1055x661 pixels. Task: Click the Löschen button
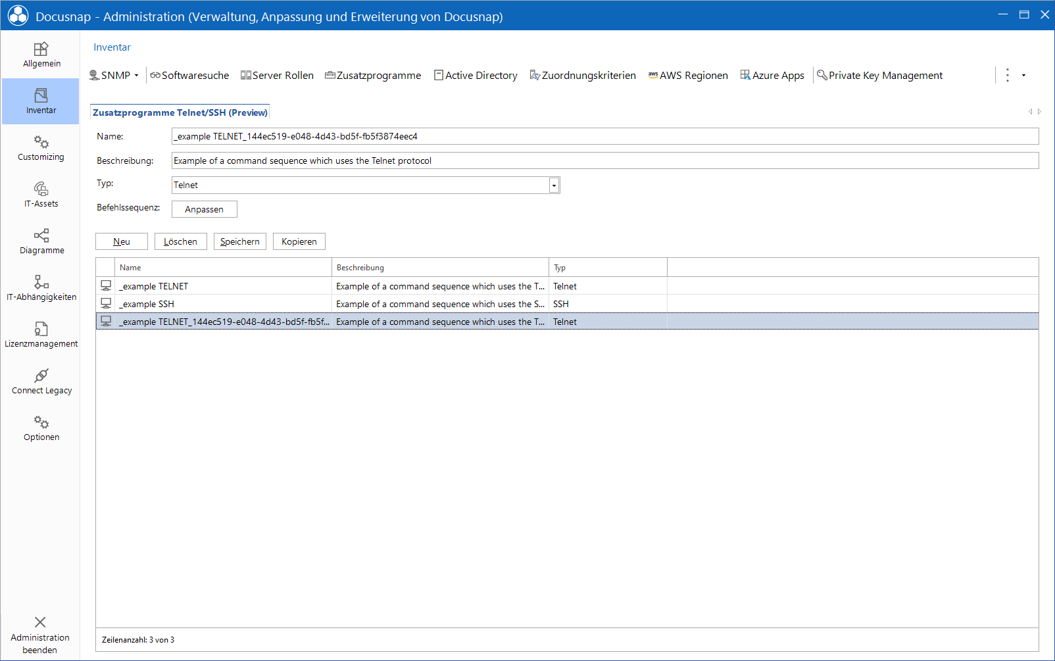click(180, 241)
